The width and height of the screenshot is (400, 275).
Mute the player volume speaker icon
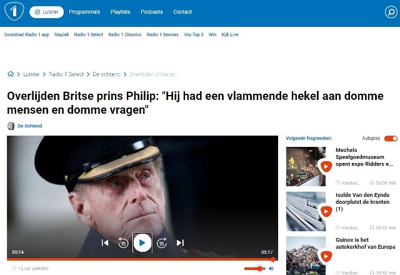pyautogui.click(x=271, y=268)
